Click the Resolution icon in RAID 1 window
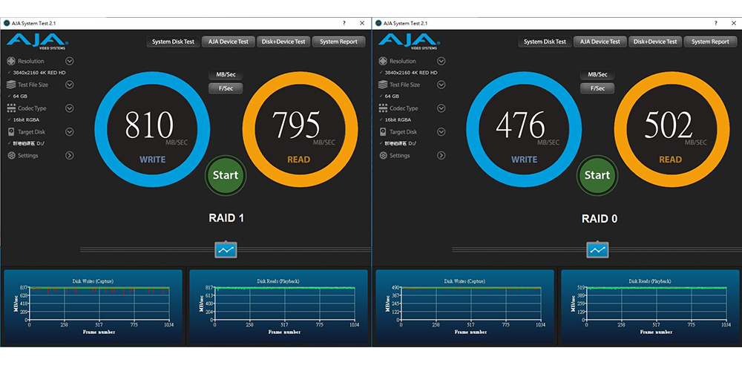742x371 pixels. [x=11, y=62]
